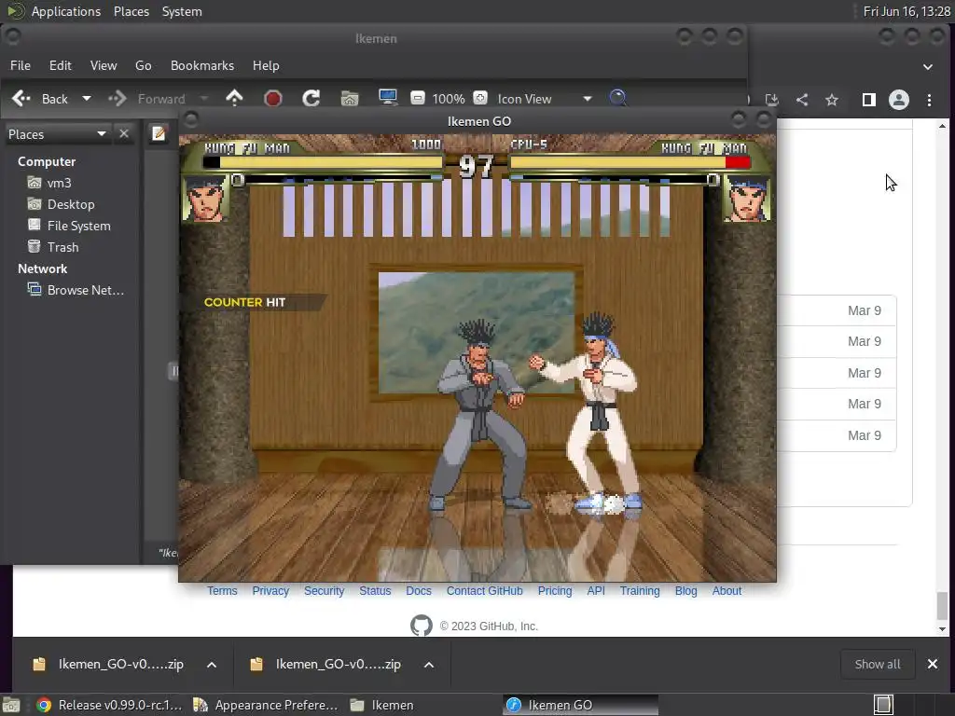The width and height of the screenshot is (955, 716).
Task: Open the Security footer link
Action: pos(324,590)
